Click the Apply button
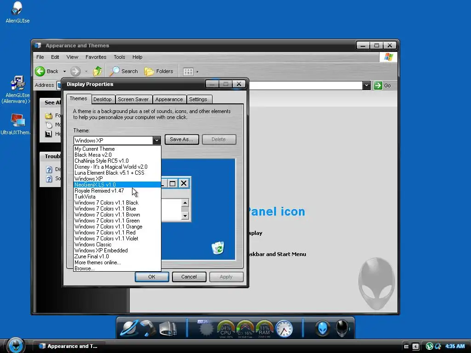 coord(226,277)
